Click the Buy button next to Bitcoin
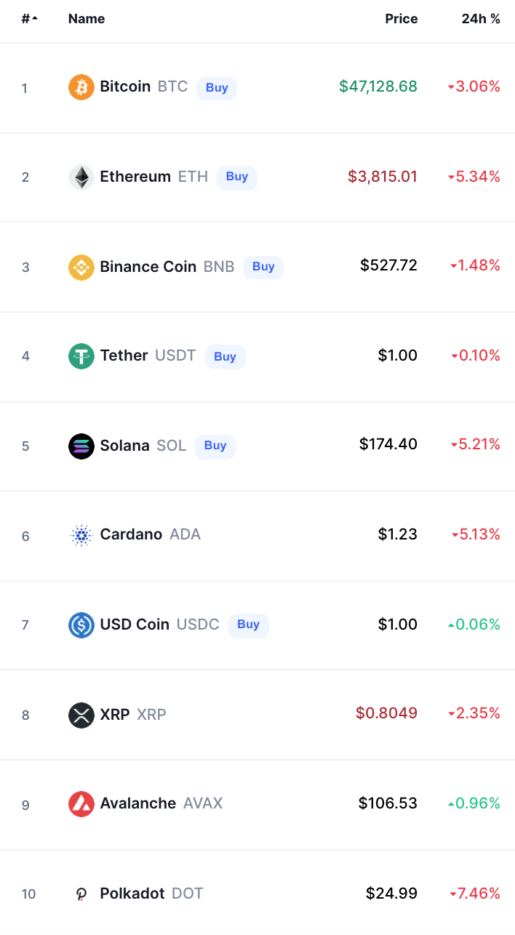The height and width of the screenshot is (935, 515). click(216, 87)
